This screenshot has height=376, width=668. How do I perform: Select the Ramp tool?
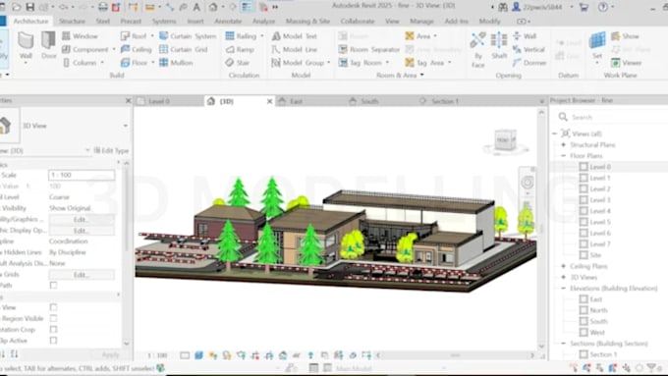click(240, 49)
